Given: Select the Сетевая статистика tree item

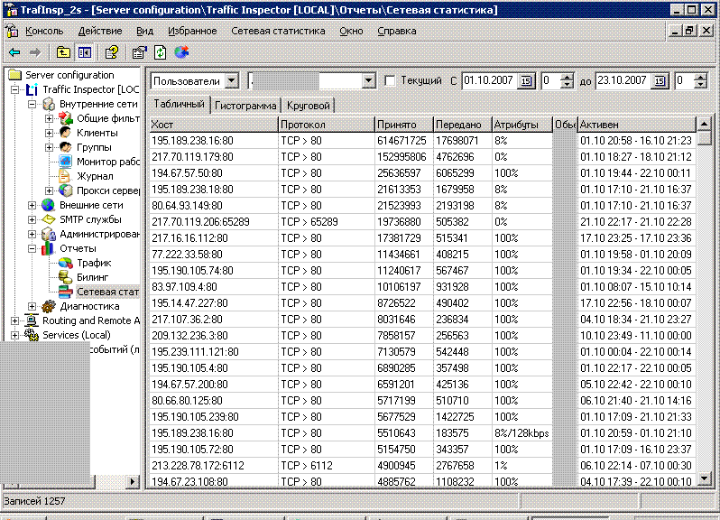Looking at the screenshot, I should [107, 292].
